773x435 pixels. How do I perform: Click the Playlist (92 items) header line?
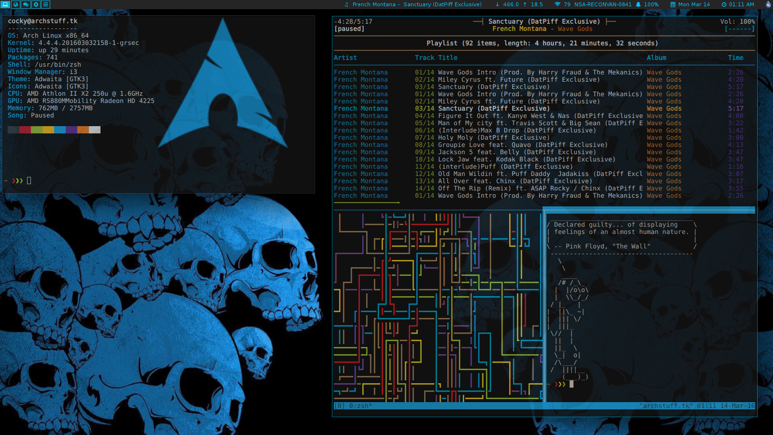coord(543,43)
